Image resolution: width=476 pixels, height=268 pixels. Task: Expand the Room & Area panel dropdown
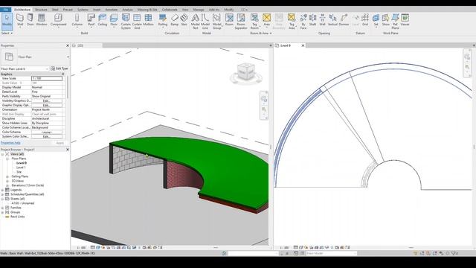tap(261, 33)
